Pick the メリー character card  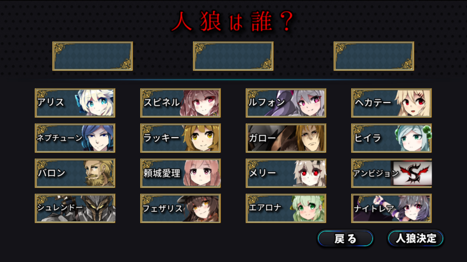point(286,173)
